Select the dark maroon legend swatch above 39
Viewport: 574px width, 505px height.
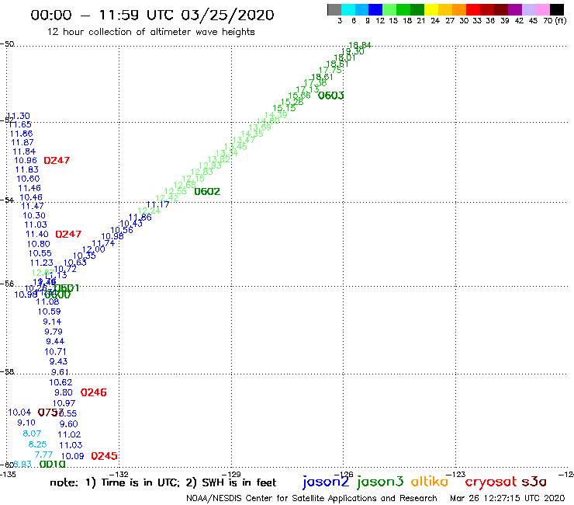501,9
